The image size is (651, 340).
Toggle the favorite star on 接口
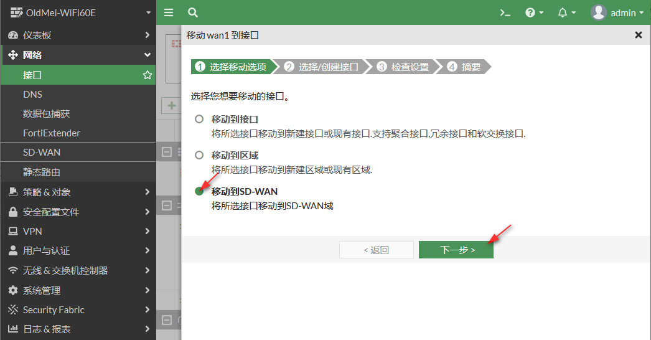(x=147, y=75)
